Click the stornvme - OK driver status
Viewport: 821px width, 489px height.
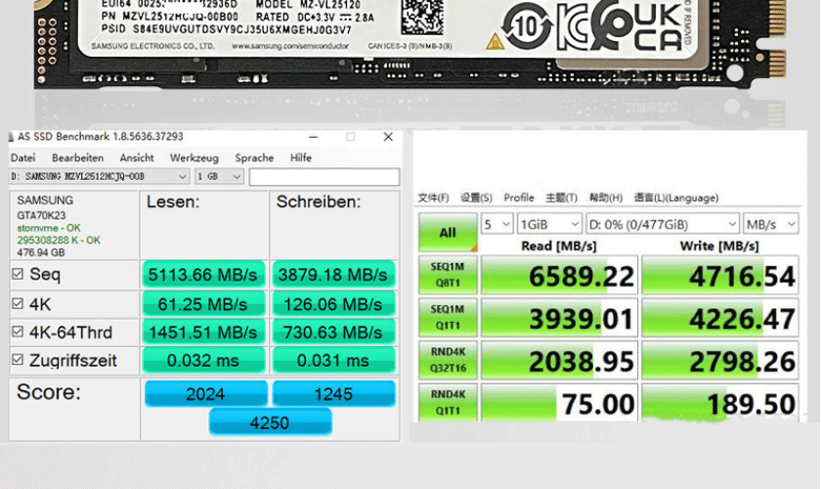(49, 228)
